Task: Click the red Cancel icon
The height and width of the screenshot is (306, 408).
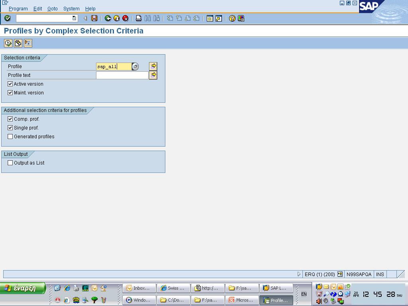Action: coord(126,18)
